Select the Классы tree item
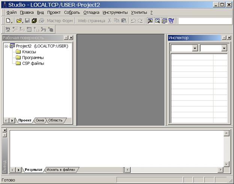The image size is (234, 184). tap(29, 52)
